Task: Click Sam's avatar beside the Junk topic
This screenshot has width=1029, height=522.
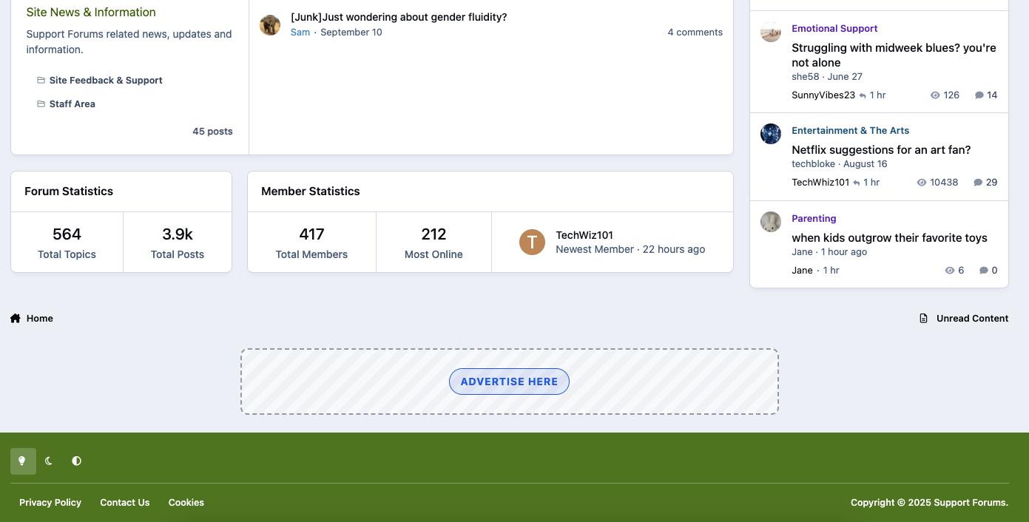Action: [x=270, y=25]
